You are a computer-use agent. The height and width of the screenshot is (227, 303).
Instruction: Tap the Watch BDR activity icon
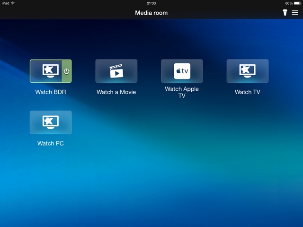coord(51,71)
